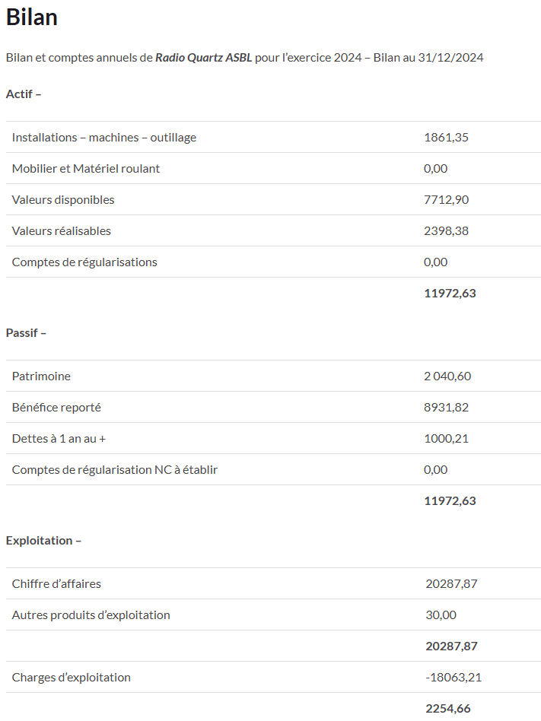This screenshot has width=541, height=721.
Task: Click the 8931,82 amount value
Action: (x=446, y=408)
